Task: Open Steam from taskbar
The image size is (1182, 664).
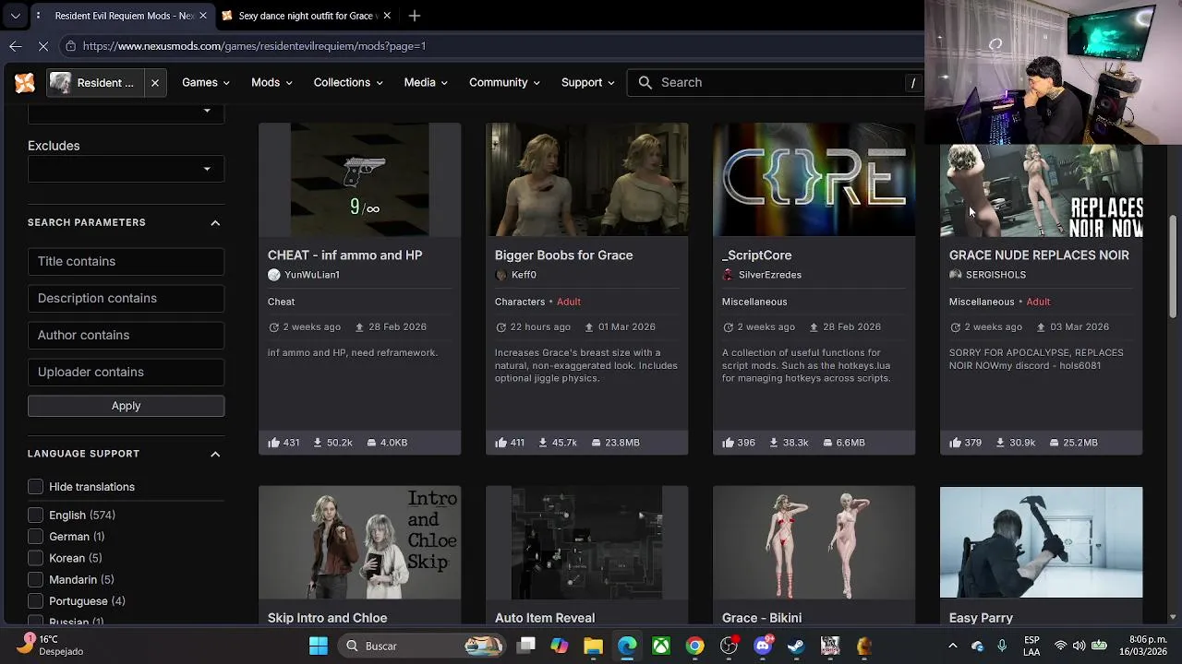Action: tap(796, 646)
